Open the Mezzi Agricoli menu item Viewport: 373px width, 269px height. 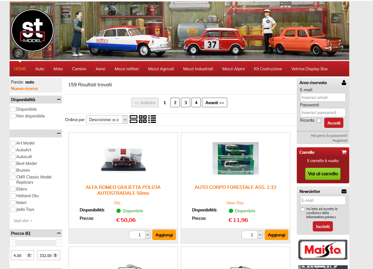click(161, 69)
